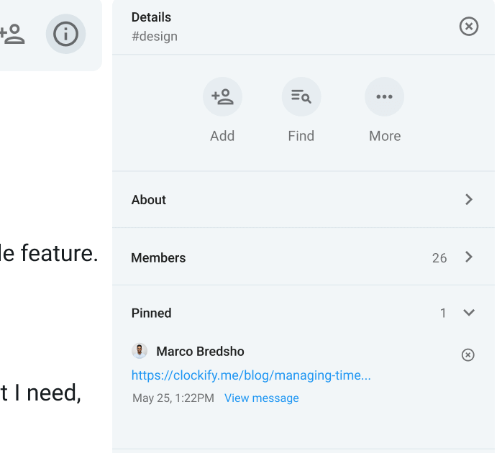Click the #design channel name

pos(155,37)
